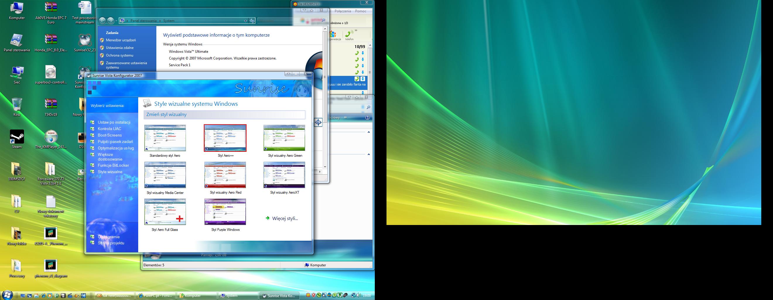Image resolution: width=773 pixels, height=300 pixels.
Task: Select Kontrola UAC in Sunrise sidebar
Action: [x=109, y=129]
